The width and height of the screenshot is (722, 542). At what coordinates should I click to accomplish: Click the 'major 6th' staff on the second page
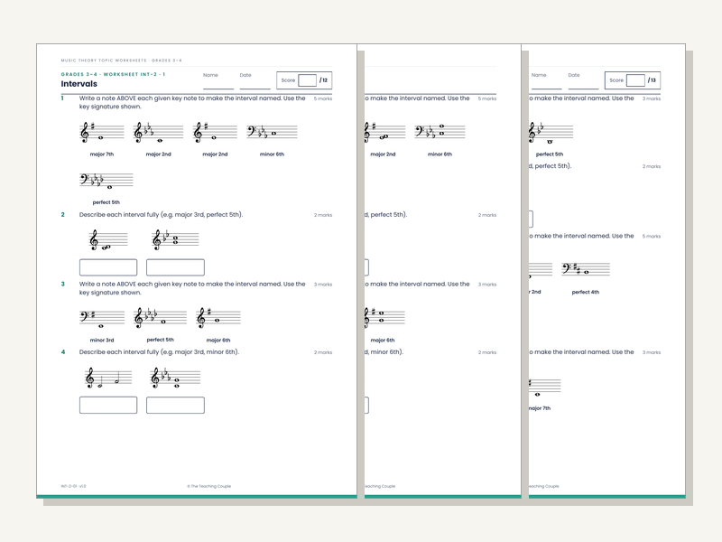[x=385, y=318]
